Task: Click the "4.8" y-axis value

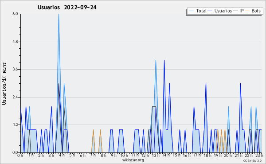Action: [15, 42]
